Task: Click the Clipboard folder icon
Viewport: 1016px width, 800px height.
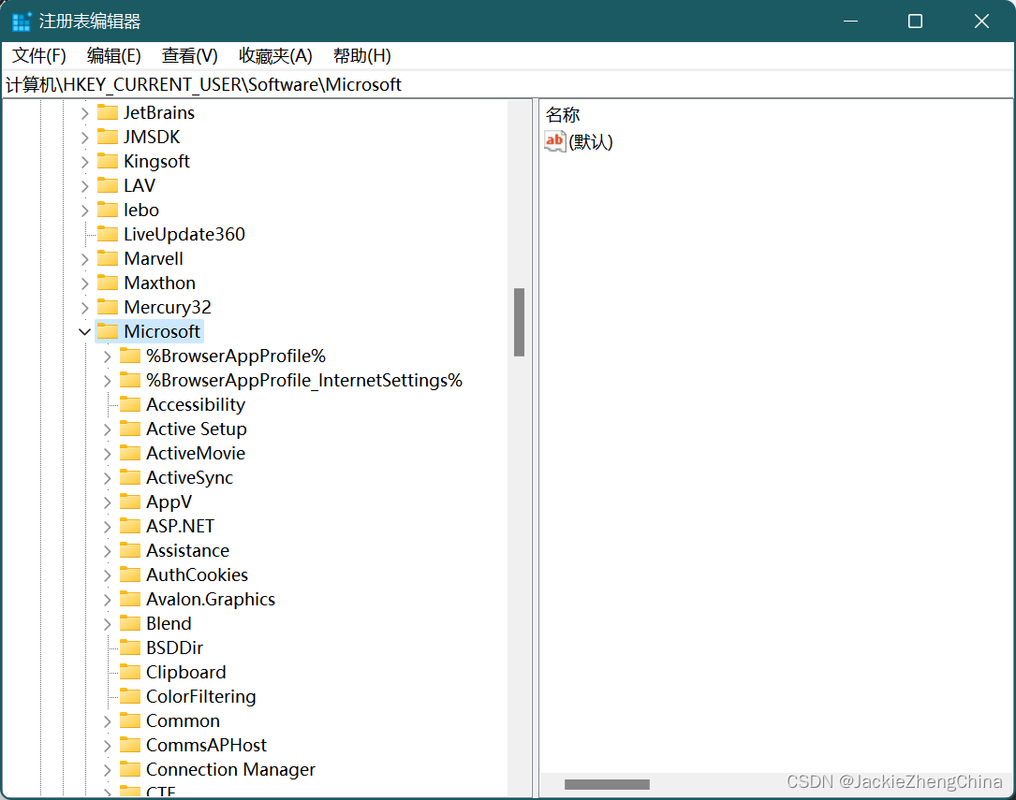Action: [130, 673]
